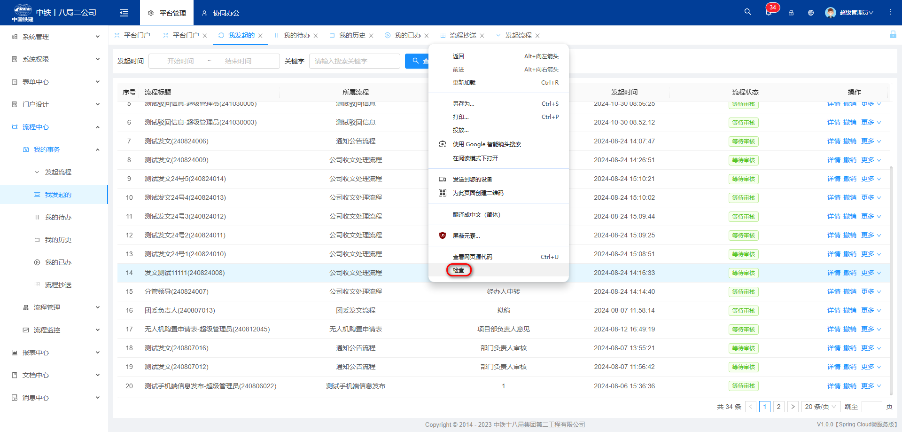Click the device icon beside 发送到您的设备
The image size is (902, 432).
click(442, 179)
